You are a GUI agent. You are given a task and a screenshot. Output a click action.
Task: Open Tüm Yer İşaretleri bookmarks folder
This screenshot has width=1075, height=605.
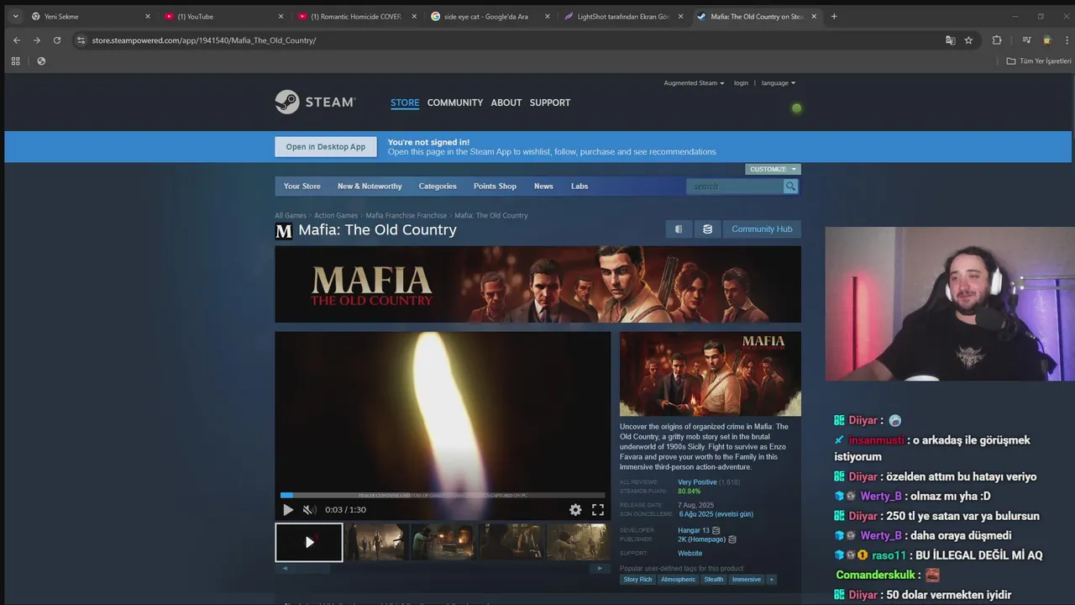[1039, 60]
